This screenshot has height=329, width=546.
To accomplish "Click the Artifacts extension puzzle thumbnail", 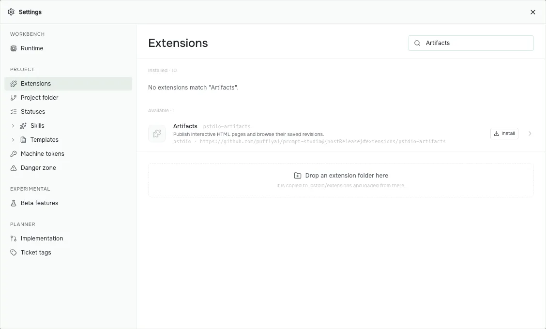I will [157, 134].
